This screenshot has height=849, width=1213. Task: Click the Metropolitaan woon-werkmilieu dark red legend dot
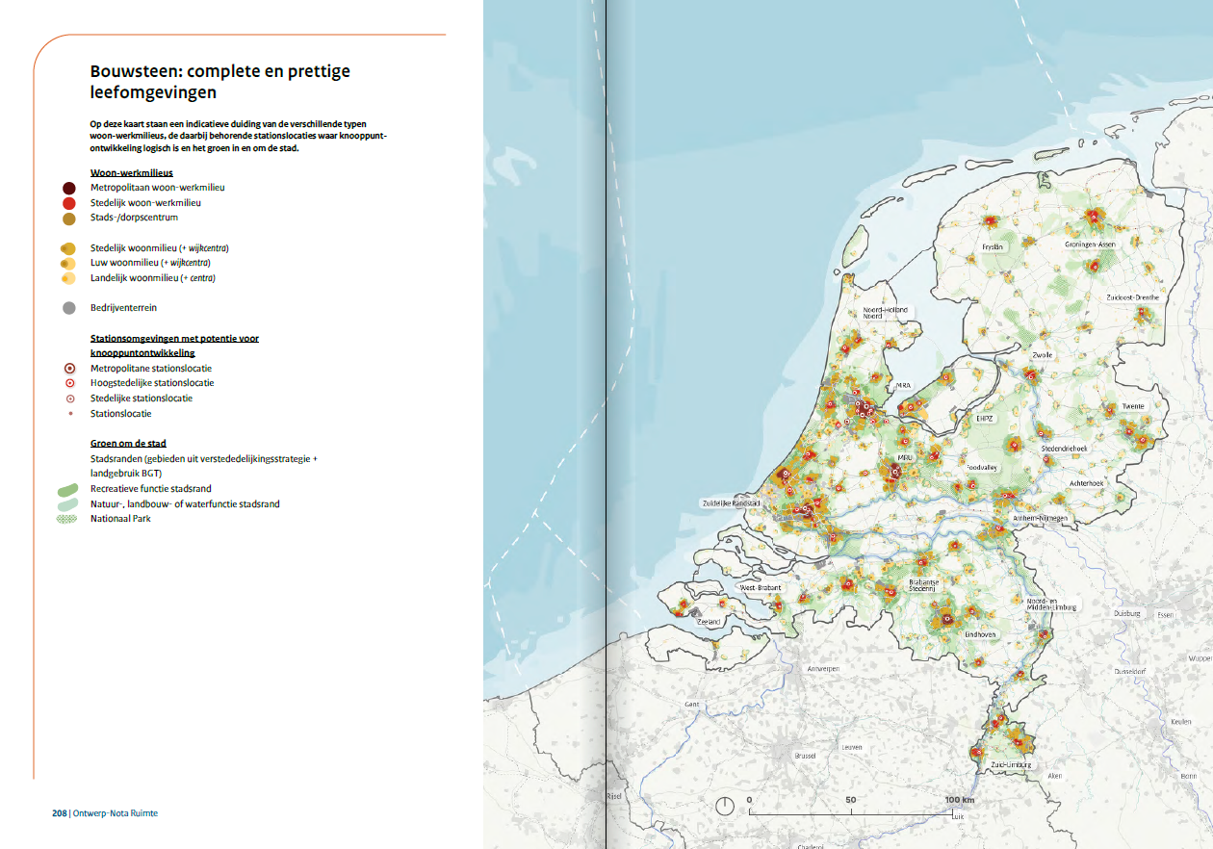click(x=69, y=188)
